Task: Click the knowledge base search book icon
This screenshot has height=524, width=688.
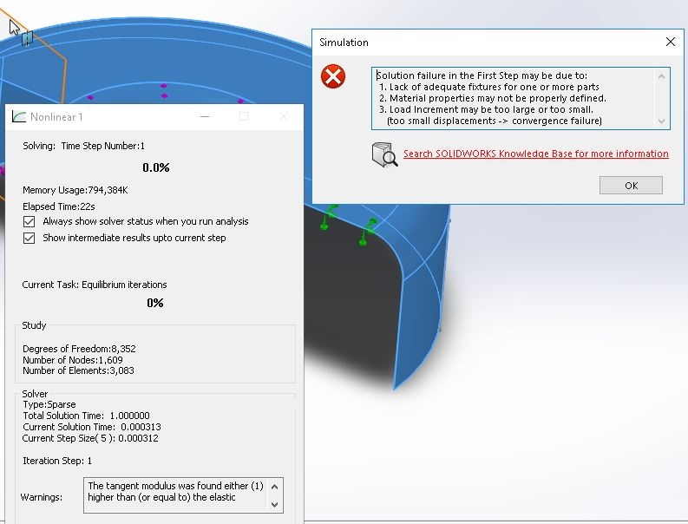Action: pos(384,154)
